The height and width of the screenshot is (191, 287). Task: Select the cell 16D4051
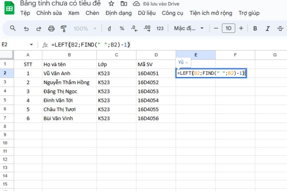pos(156,73)
